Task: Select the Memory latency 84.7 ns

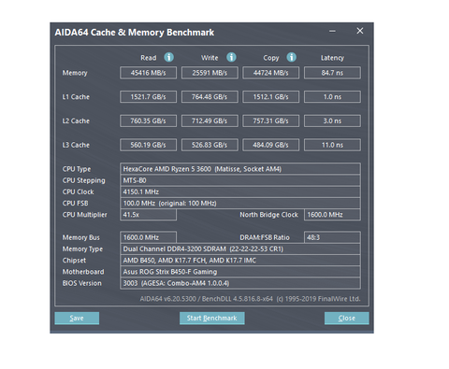Action: (332, 73)
